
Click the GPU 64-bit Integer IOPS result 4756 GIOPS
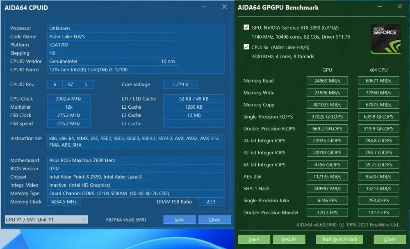coord(327,164)
